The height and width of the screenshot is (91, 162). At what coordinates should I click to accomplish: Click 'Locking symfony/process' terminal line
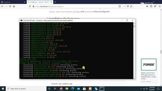tap(37, 36)
